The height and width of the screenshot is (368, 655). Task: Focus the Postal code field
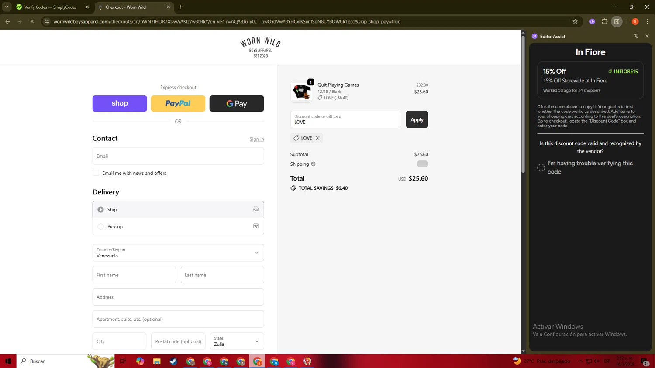click(178, 341)
